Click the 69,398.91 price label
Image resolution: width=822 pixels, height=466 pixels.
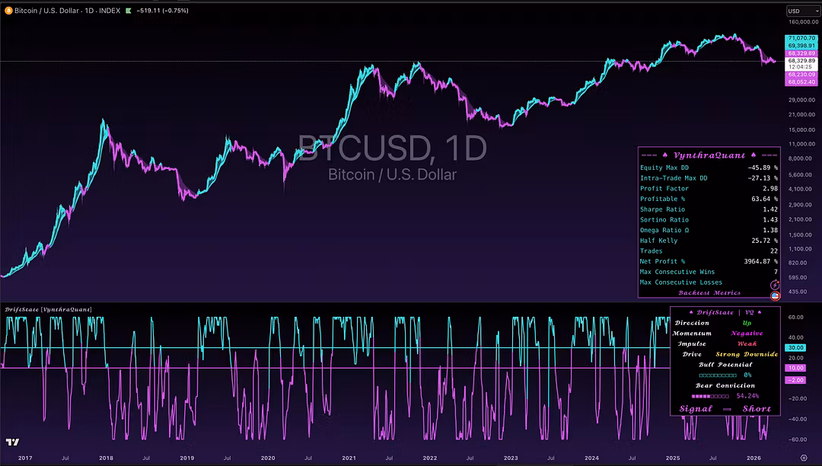coord(801,46)
